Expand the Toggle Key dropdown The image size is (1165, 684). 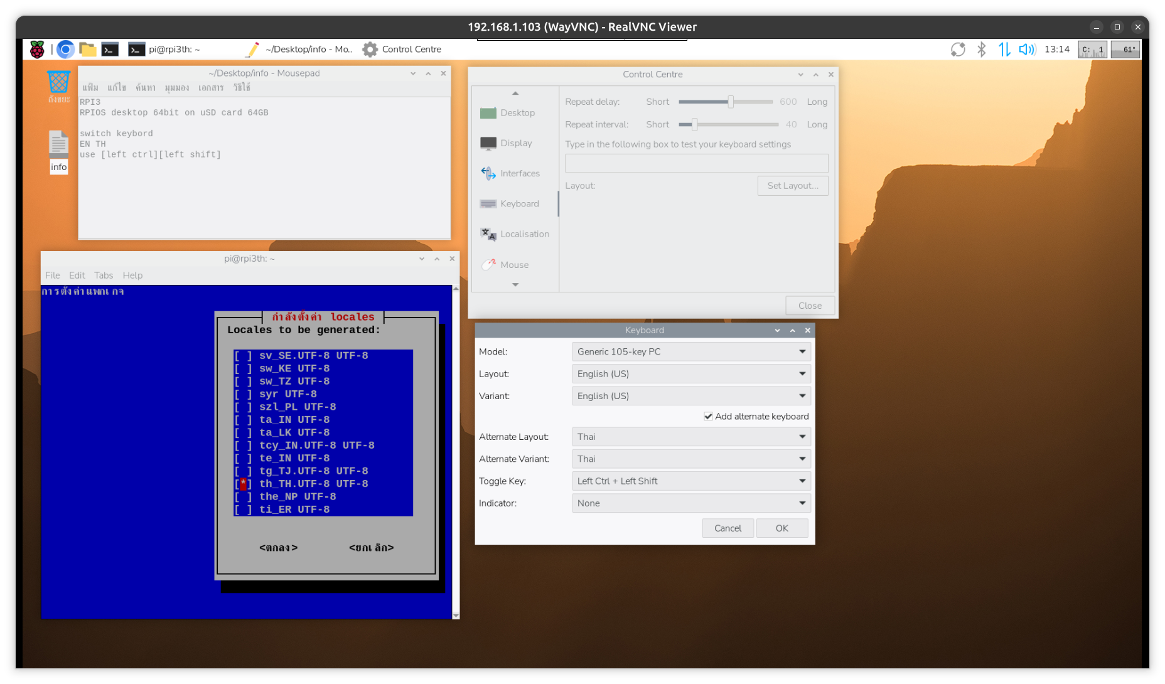pyautogui.click(x=691, y=481)
